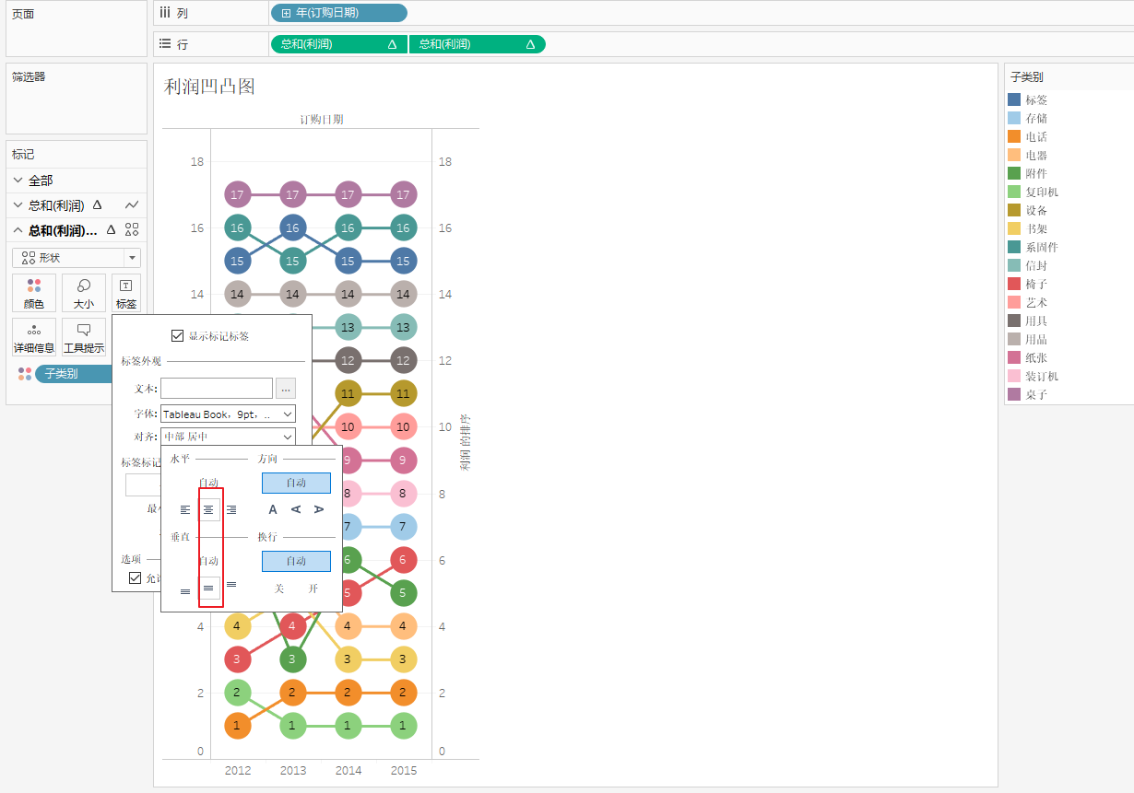Click the 标签 legend color swatch
This screenshot has height=793, width=1134.
[1014, 99]
